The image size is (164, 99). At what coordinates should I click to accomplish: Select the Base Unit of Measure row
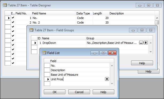tap(80, 75)
